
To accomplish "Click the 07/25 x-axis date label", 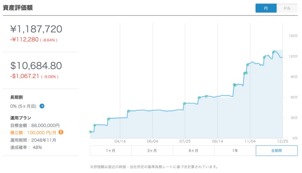I will point(185,141).
